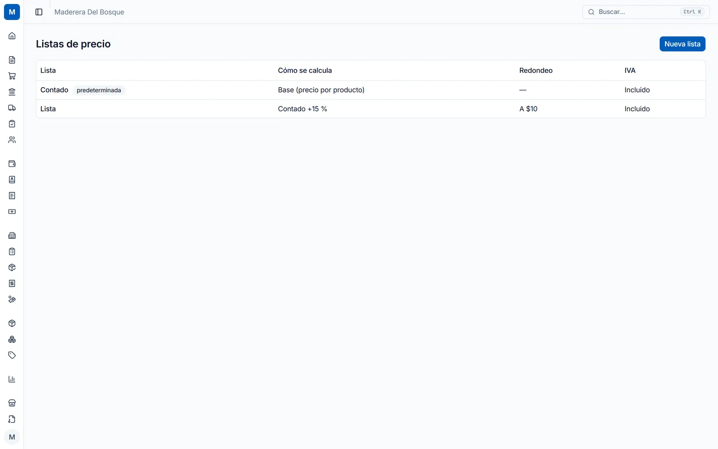Screen dimensions: 718x449
Task: Open the stacked boxes icon in sidebar
Action: click(12, 339)
